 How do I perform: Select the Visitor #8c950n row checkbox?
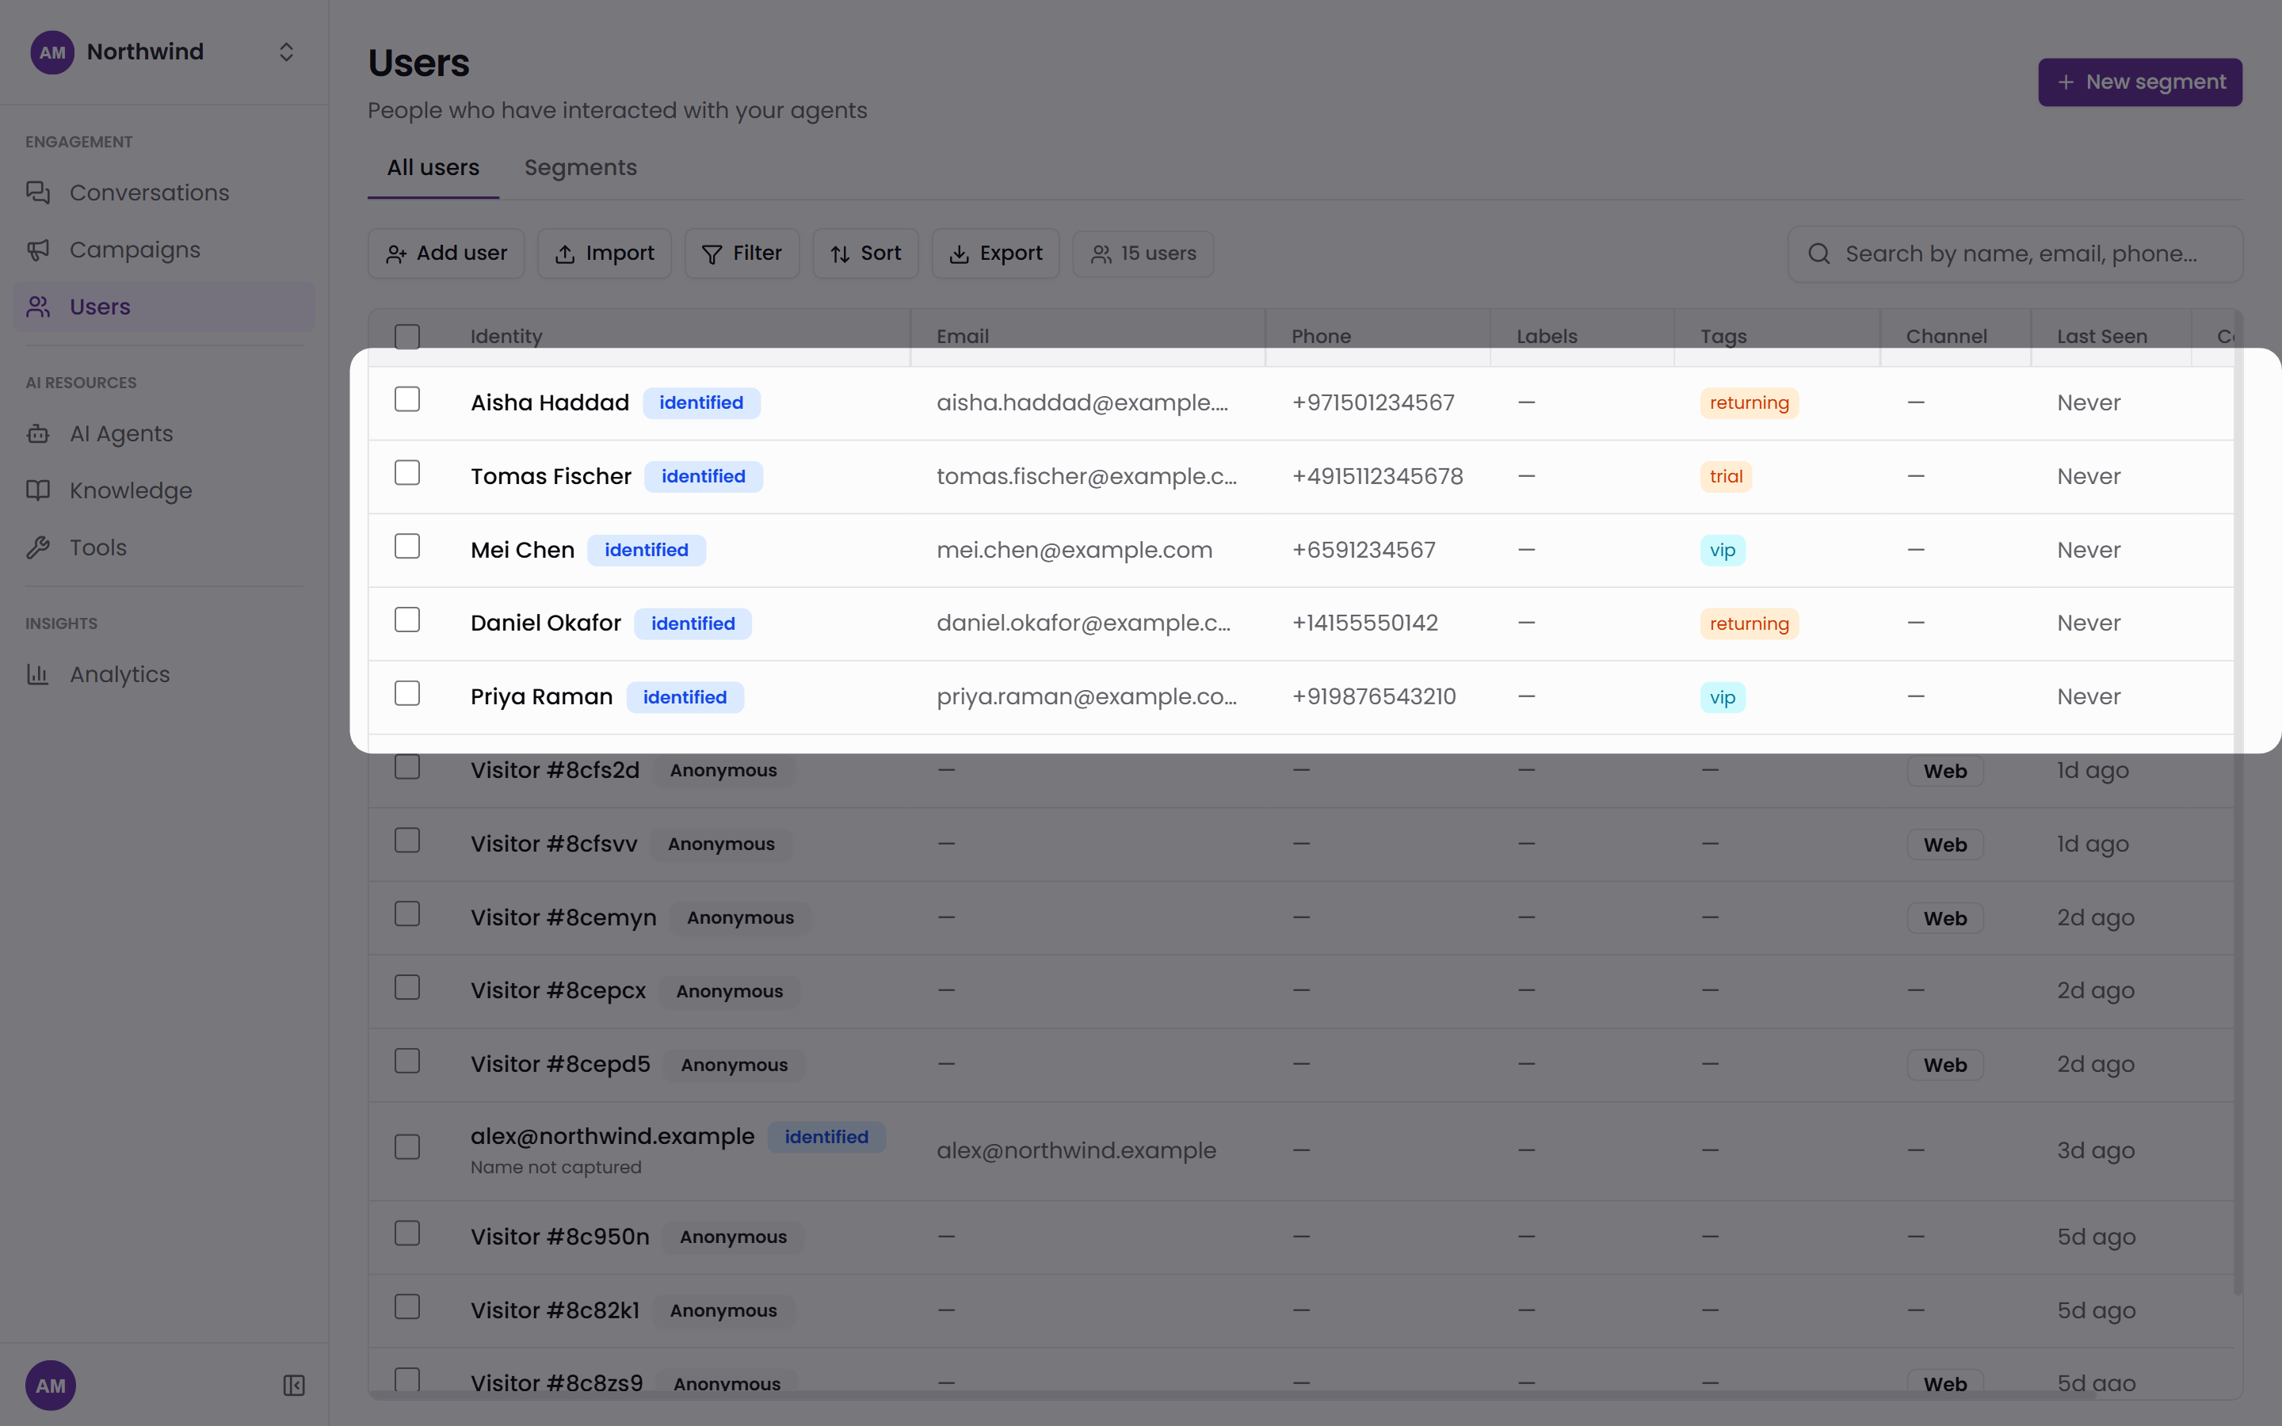(407, 1233)
